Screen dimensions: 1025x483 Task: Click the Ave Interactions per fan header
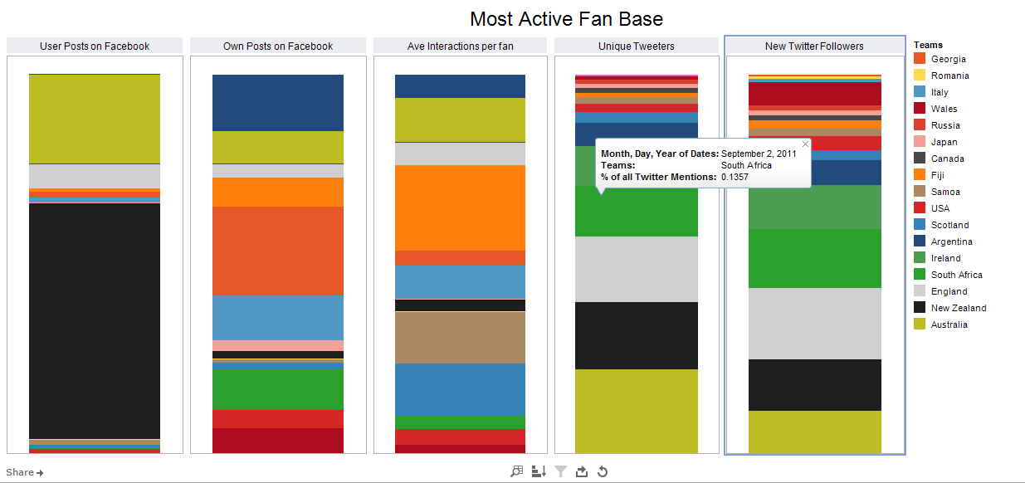tap(460, 46)
